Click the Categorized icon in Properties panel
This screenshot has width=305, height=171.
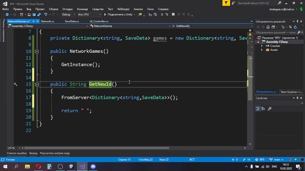click(x=258, y=109)
